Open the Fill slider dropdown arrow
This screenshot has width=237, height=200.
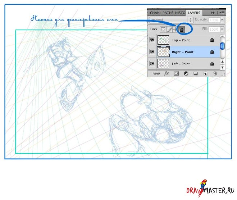click(x=222, y=29)
